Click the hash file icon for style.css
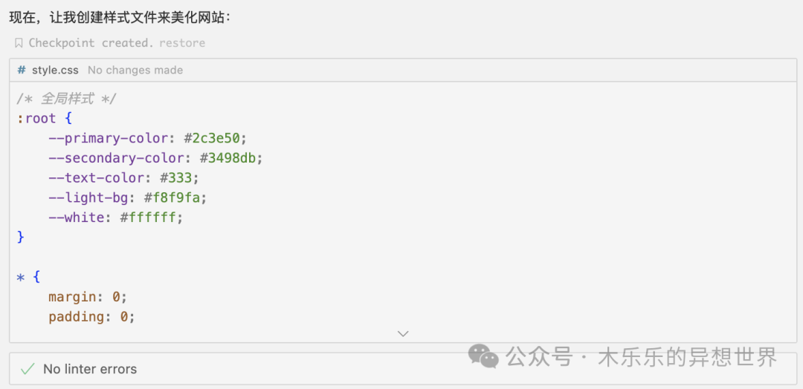The height and width of the screenshot is (389, 803). pyautogui.click(x=22, y=70)
